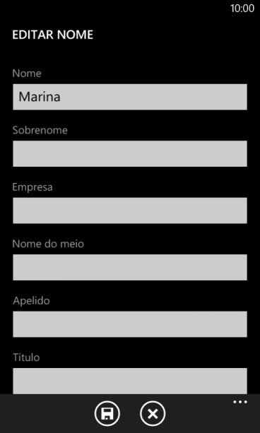Viewport: 260px width, 433px height.
Task: Open more options via the three dots
Action: click(240, 402)
